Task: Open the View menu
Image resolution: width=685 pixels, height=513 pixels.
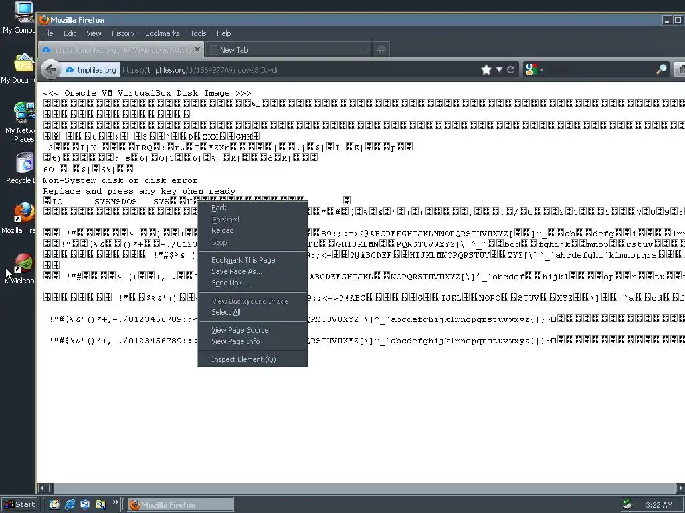Action: pyautogui.click(x=94, y=33)
